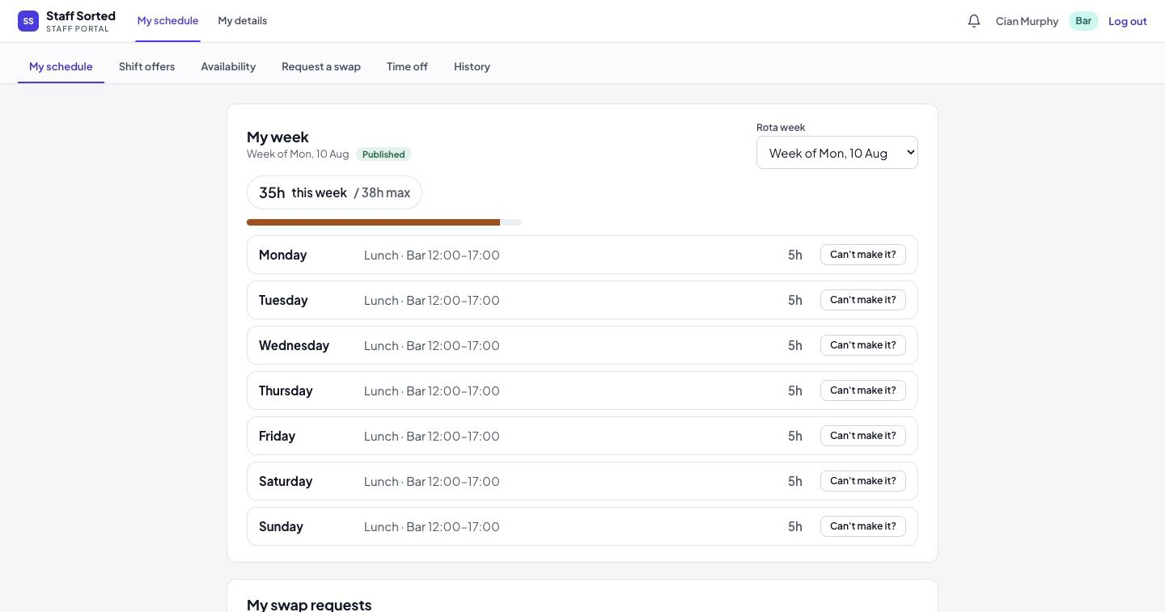
Task: Open the Rota week dropdown
Action: coord(837,153)
